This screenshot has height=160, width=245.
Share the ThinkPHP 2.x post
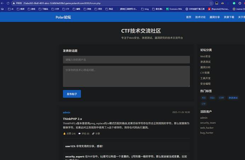coord(96,133)
